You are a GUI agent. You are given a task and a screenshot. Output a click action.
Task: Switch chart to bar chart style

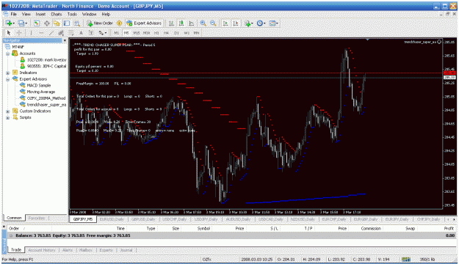pyautogui.click(x=172, y=23)
